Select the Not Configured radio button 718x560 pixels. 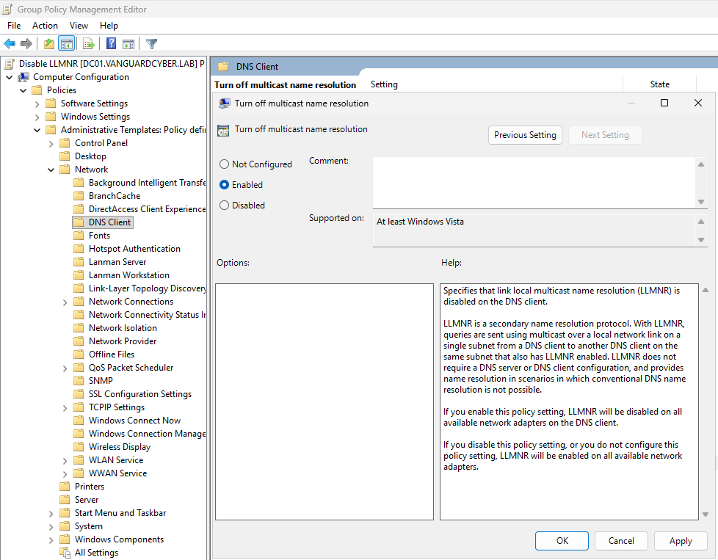225,164
